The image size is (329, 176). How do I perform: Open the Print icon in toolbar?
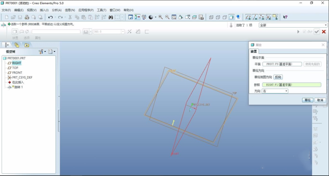(x=27, y=17)
